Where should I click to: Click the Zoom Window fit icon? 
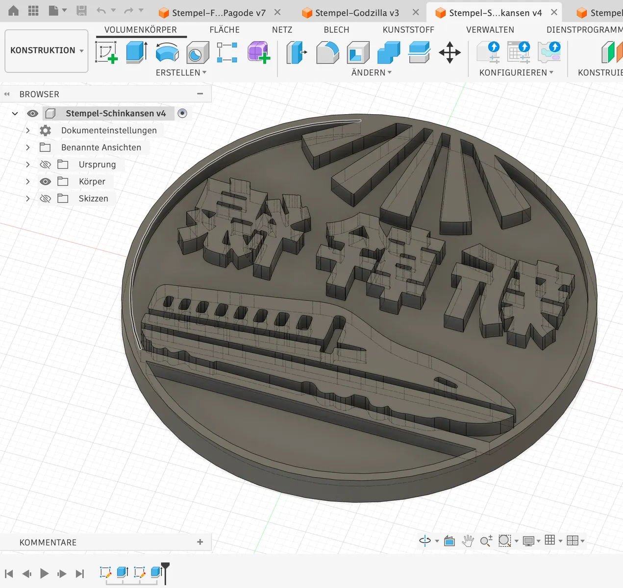click(504, 540)
